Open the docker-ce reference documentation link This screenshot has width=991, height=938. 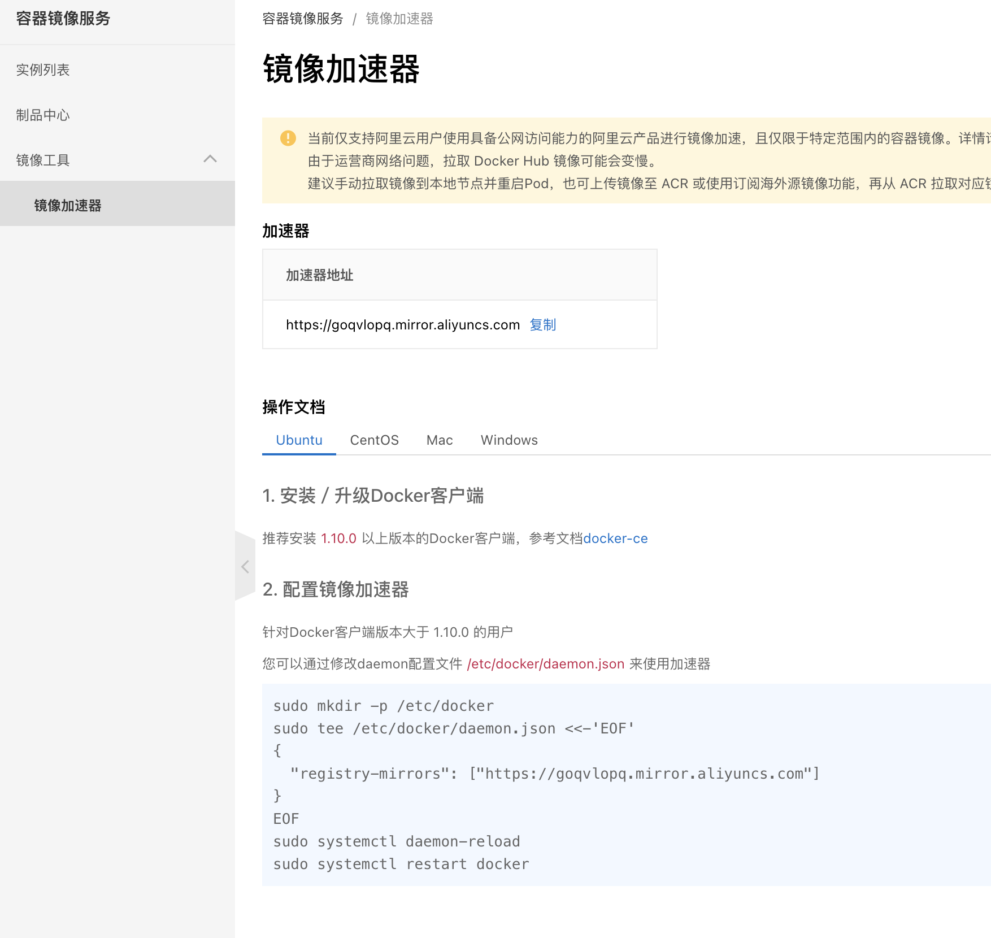pos(615,538)
